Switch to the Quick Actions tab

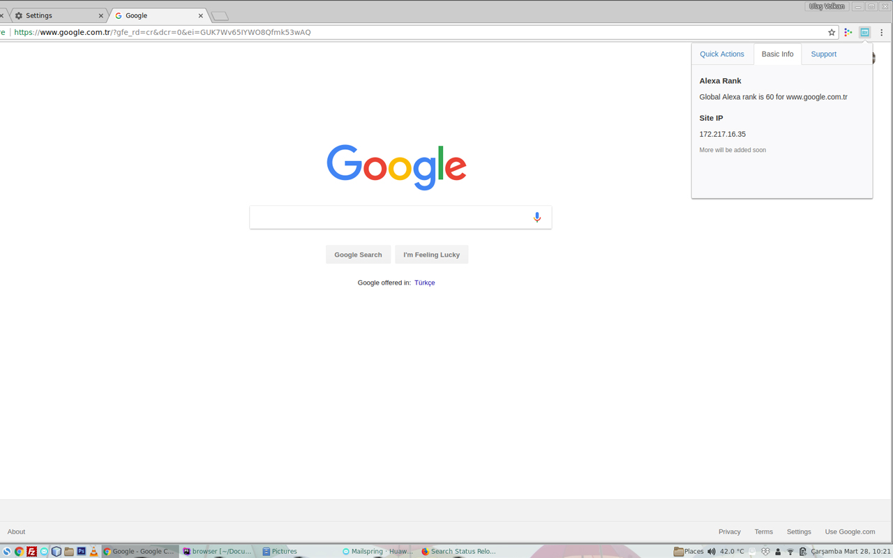(x=722, y=54)
